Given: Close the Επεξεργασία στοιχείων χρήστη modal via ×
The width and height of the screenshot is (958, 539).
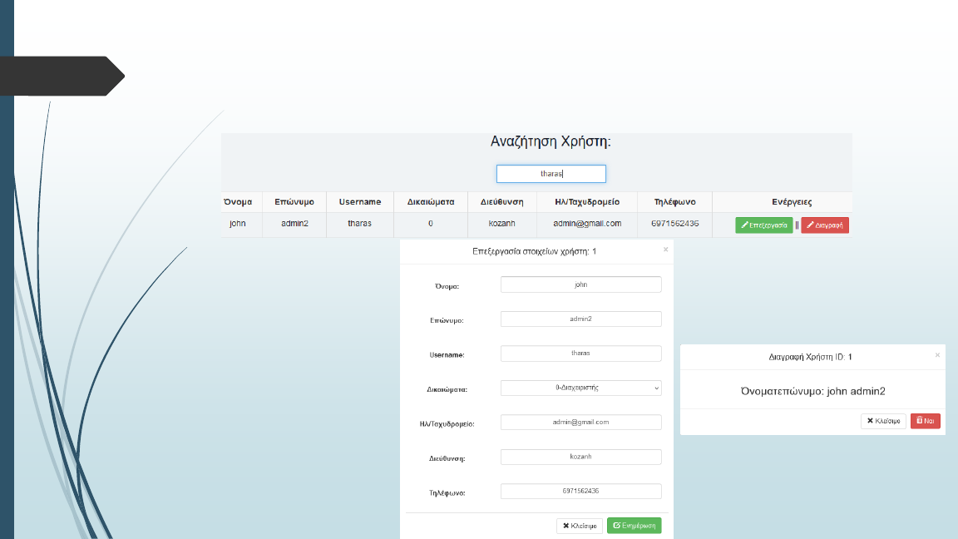Looking at the screenshot, I should click(665, 250).
